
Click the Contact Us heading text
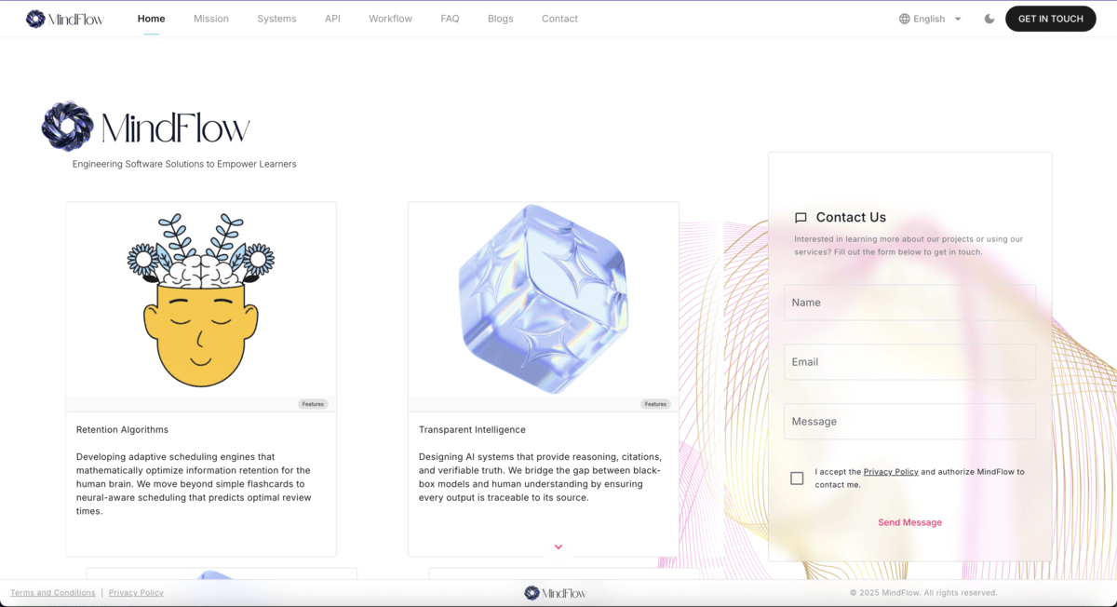(851, 218)
